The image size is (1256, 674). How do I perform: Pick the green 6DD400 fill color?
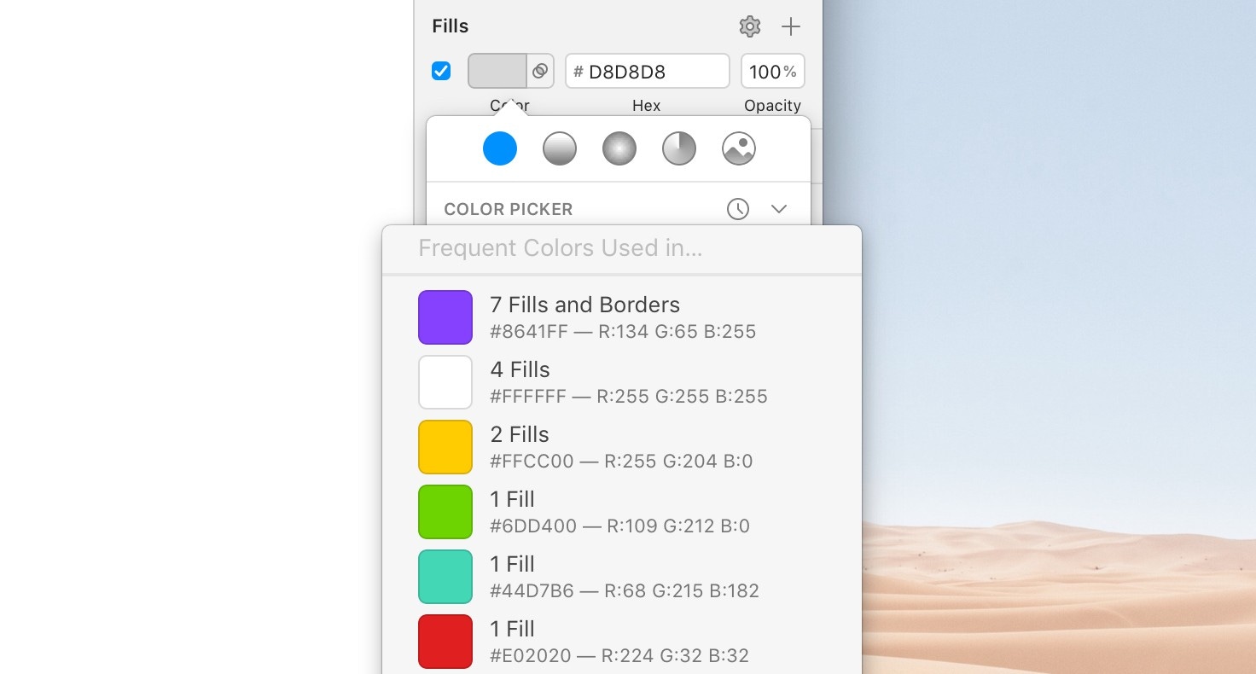(x=622, y=512)
